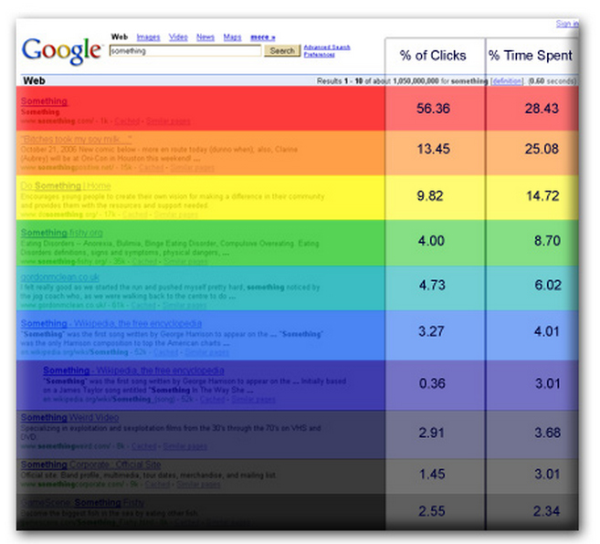Open 'Something Corporate : Official Site' result

90,465
